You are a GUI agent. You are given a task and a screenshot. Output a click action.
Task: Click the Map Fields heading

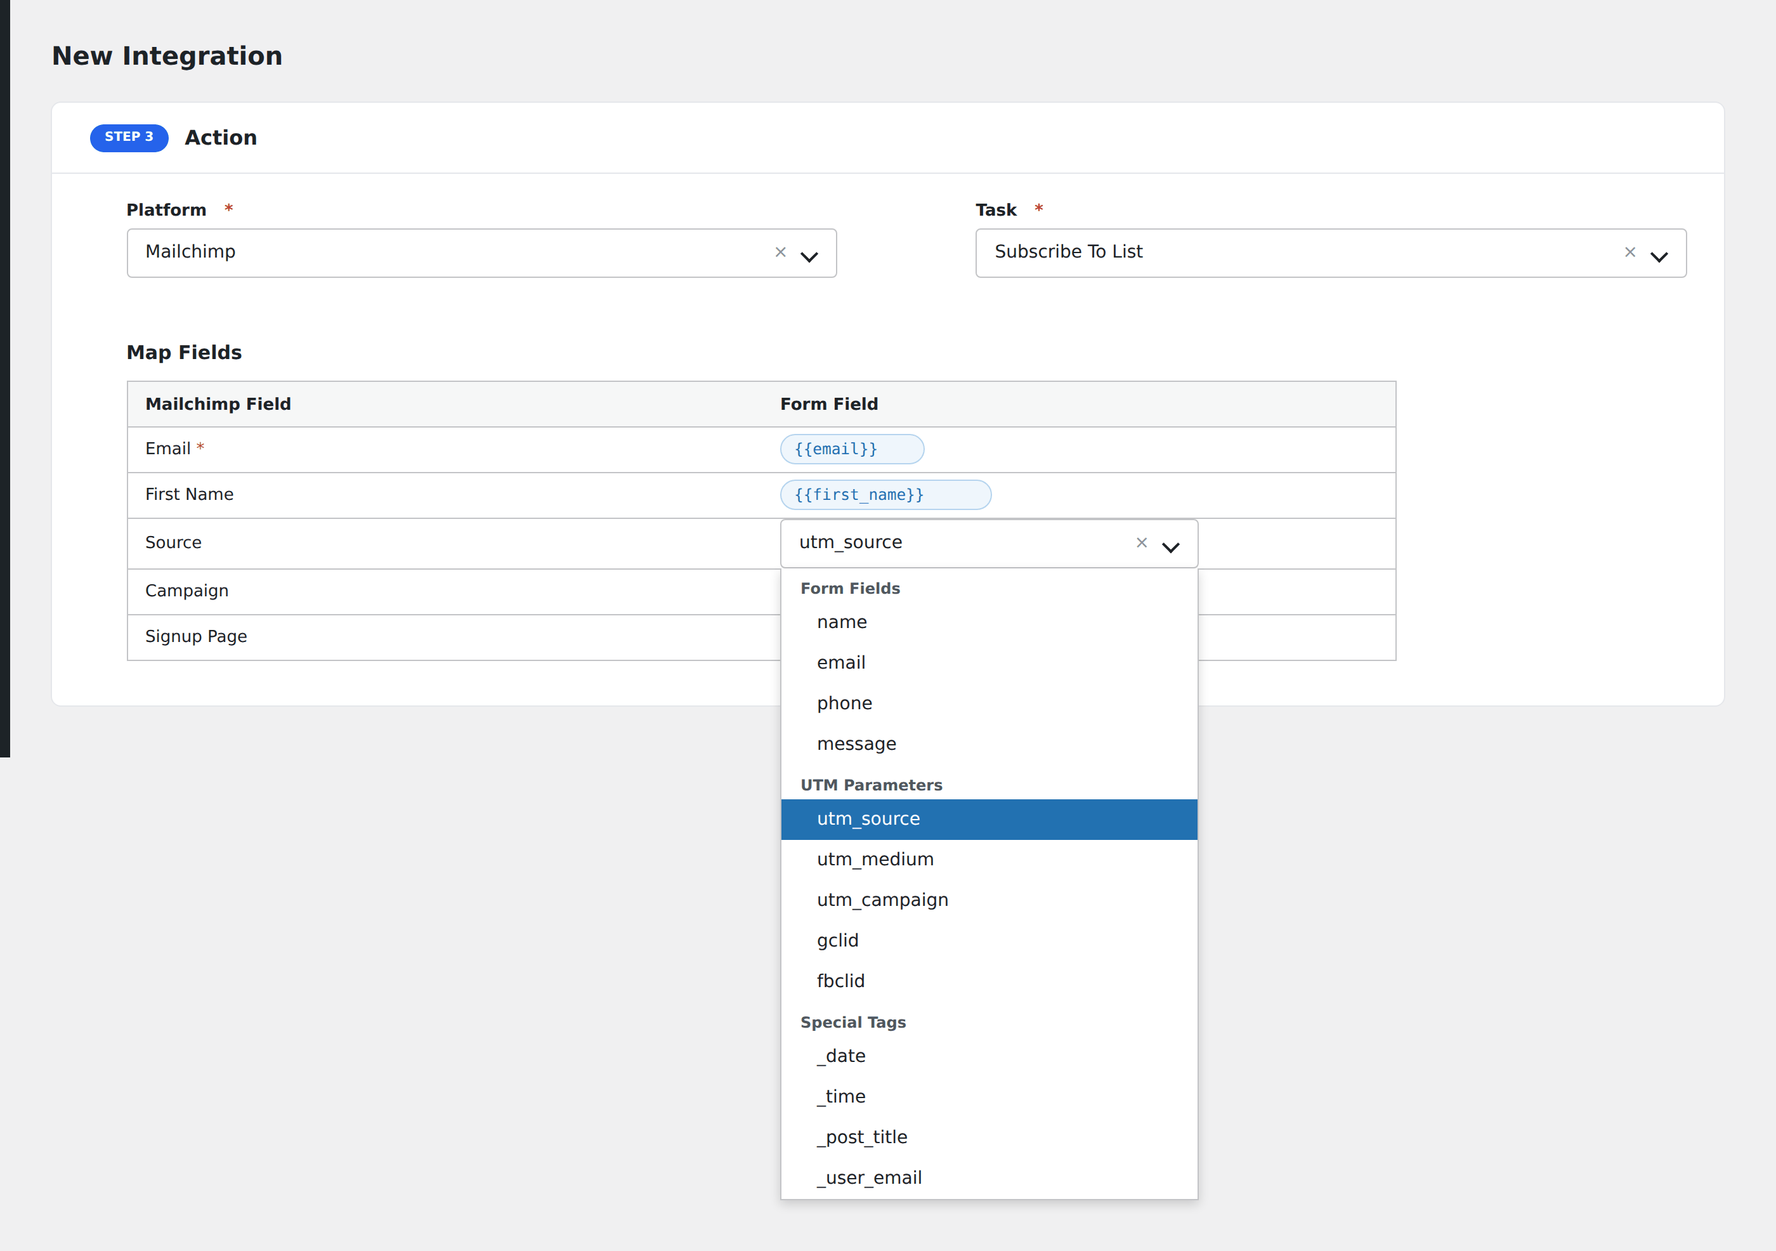tap(184, 353)
